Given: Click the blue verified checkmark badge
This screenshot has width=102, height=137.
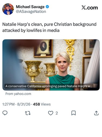Looking at the screenshot, I should click(x=47, y=7).
